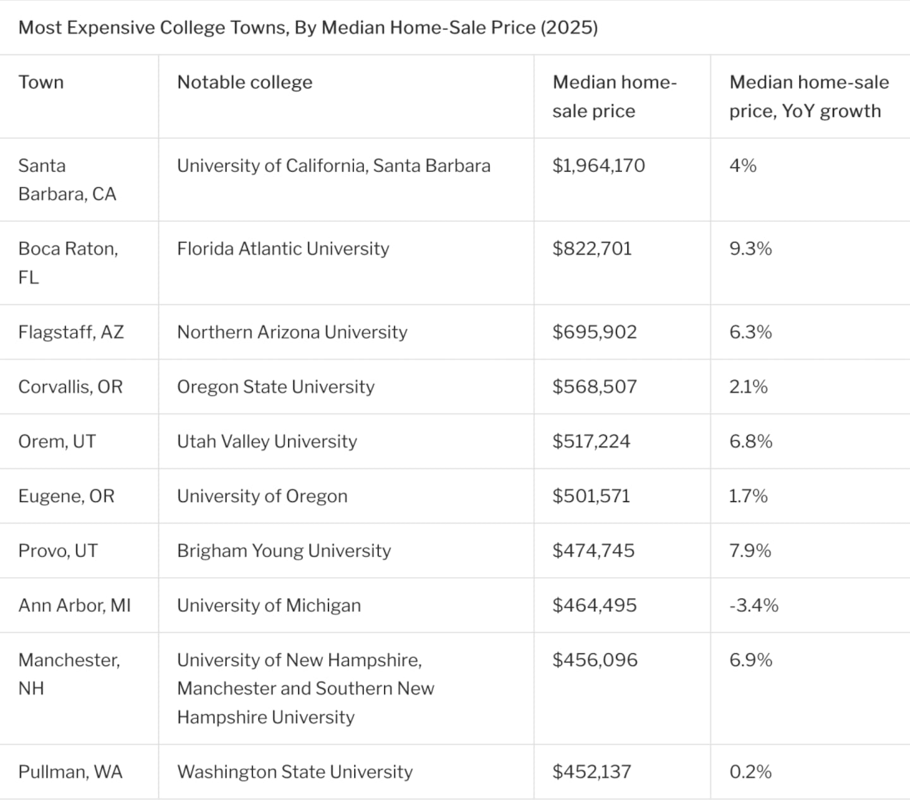
Task: Click the table title about Most Expensive College Towns
Action: 308,28
